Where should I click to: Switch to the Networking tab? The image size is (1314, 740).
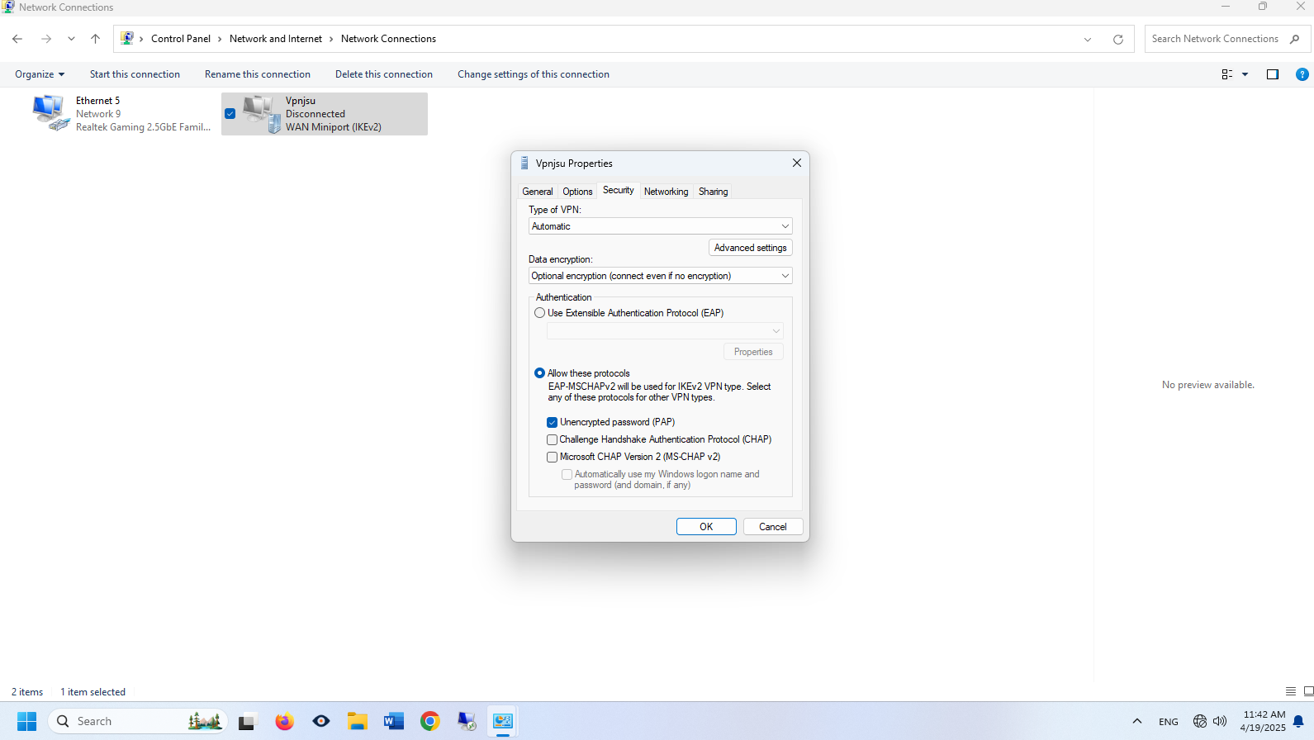pyautogui.click(x=666, y=192)
